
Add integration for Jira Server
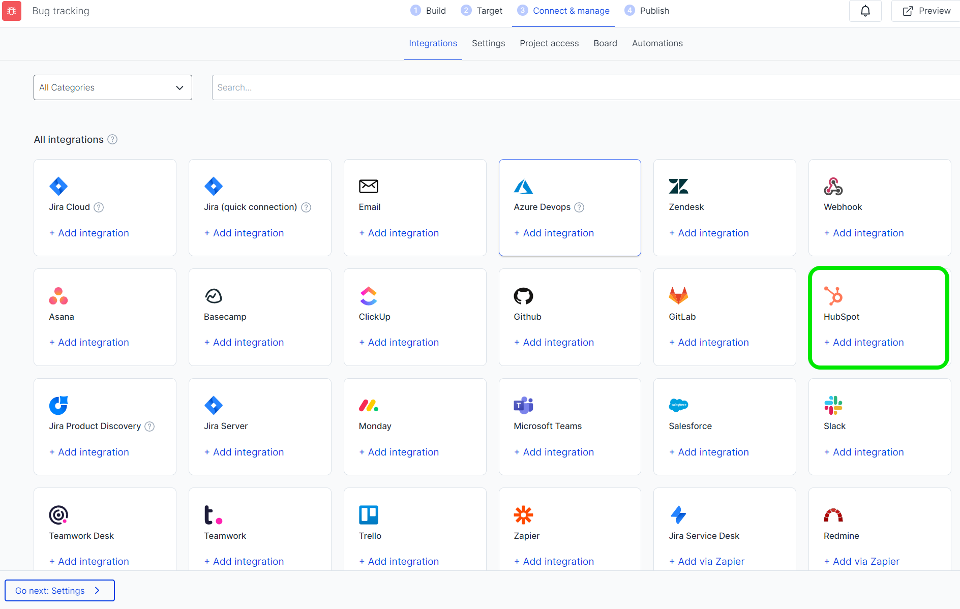tap(244, 452)
